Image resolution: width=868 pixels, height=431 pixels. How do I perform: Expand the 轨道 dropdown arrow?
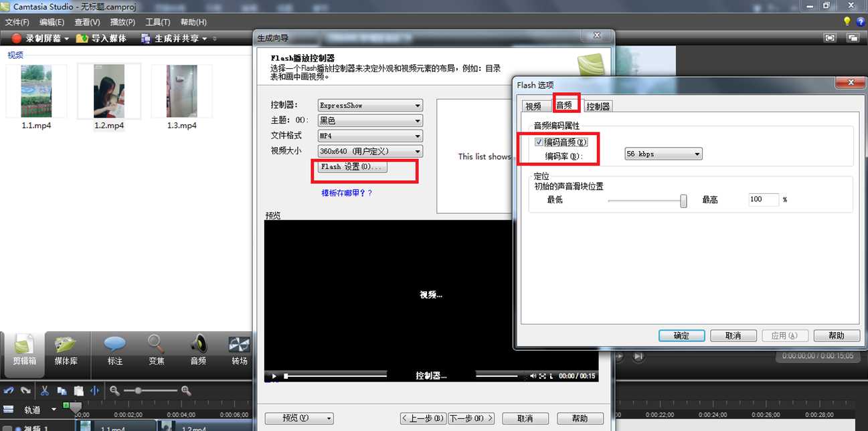pos(55,410)
